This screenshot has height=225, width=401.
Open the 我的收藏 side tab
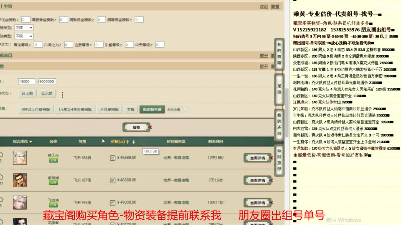coord(279,54)
